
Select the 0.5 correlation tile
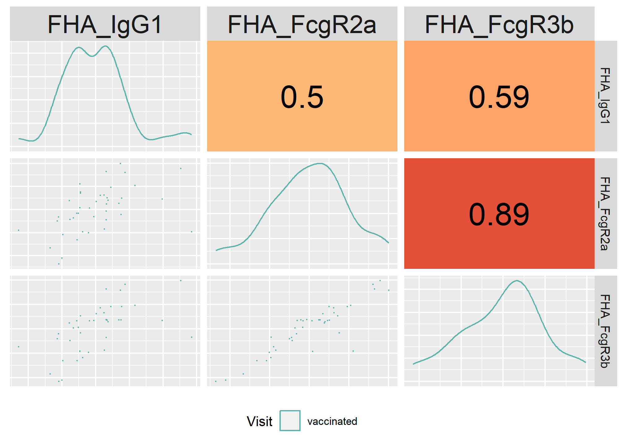click(x=302, y=96)
